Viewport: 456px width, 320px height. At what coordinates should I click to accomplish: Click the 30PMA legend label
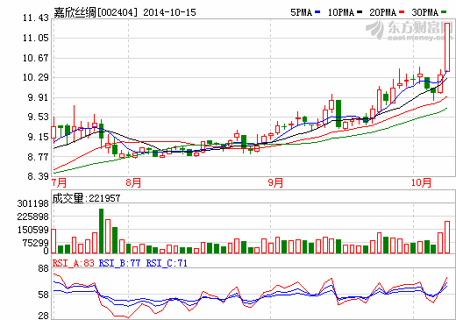tap(425, 12)
